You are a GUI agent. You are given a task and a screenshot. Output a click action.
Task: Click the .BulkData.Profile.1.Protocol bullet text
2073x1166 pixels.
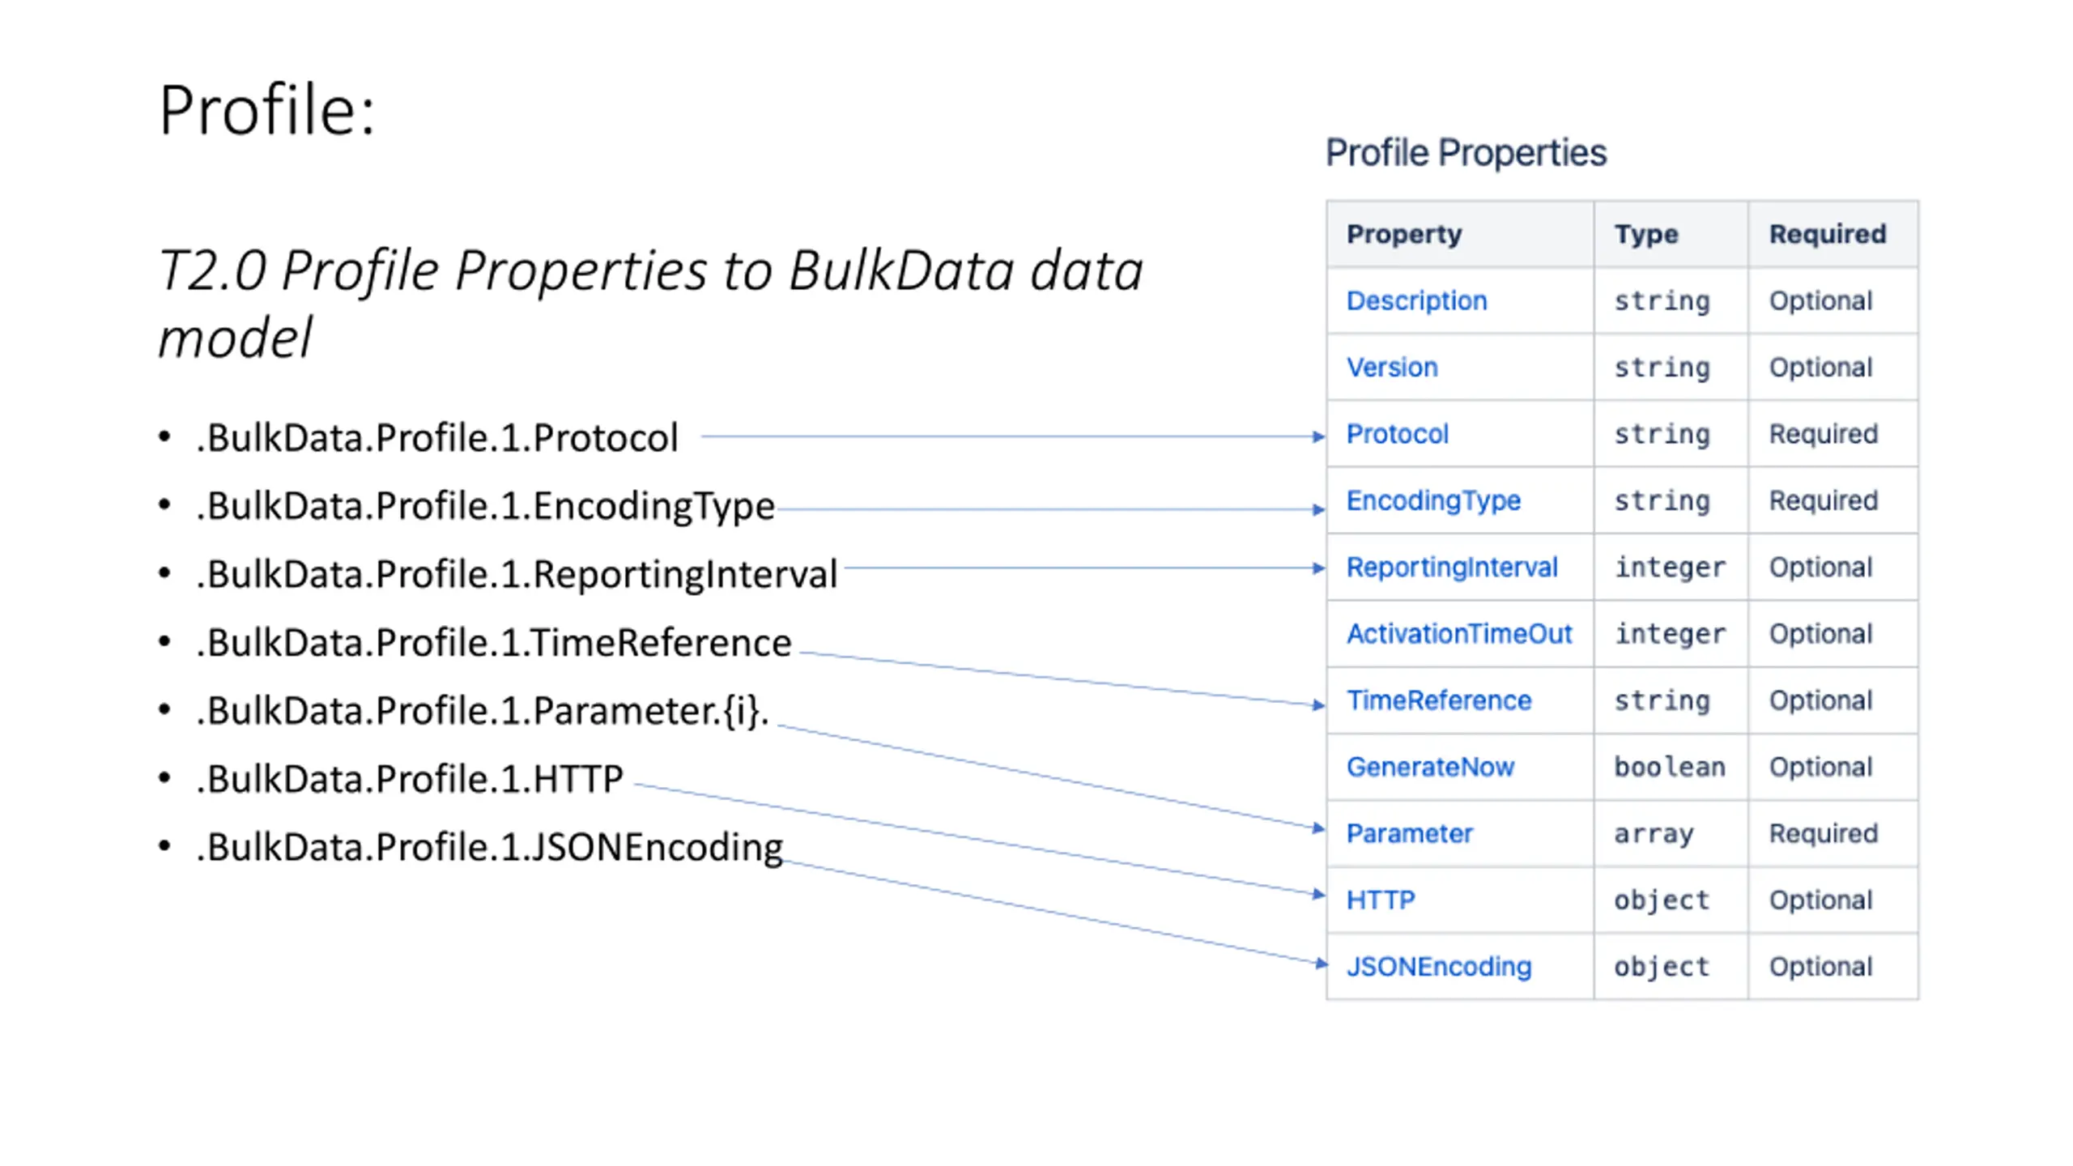tap(436, 438)
